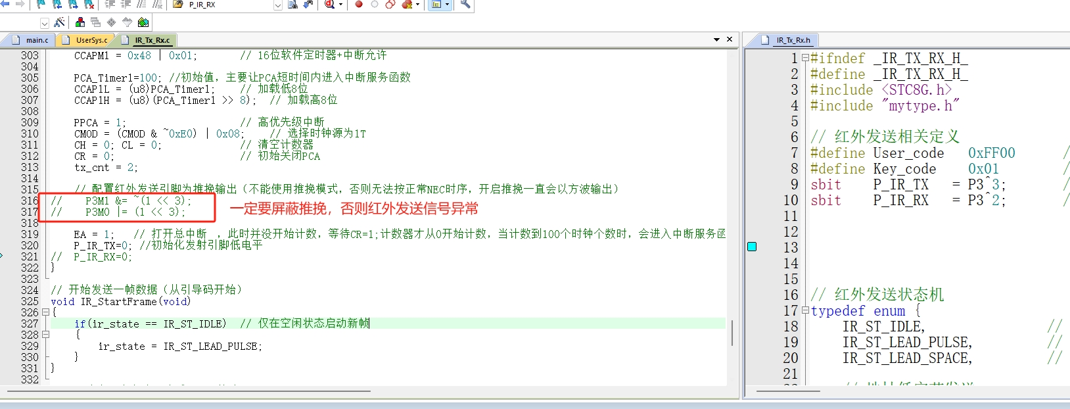Click the cyan bookmark marker at line 13
The width and height of the screenshot is (1070, 409).
point(752,247)
